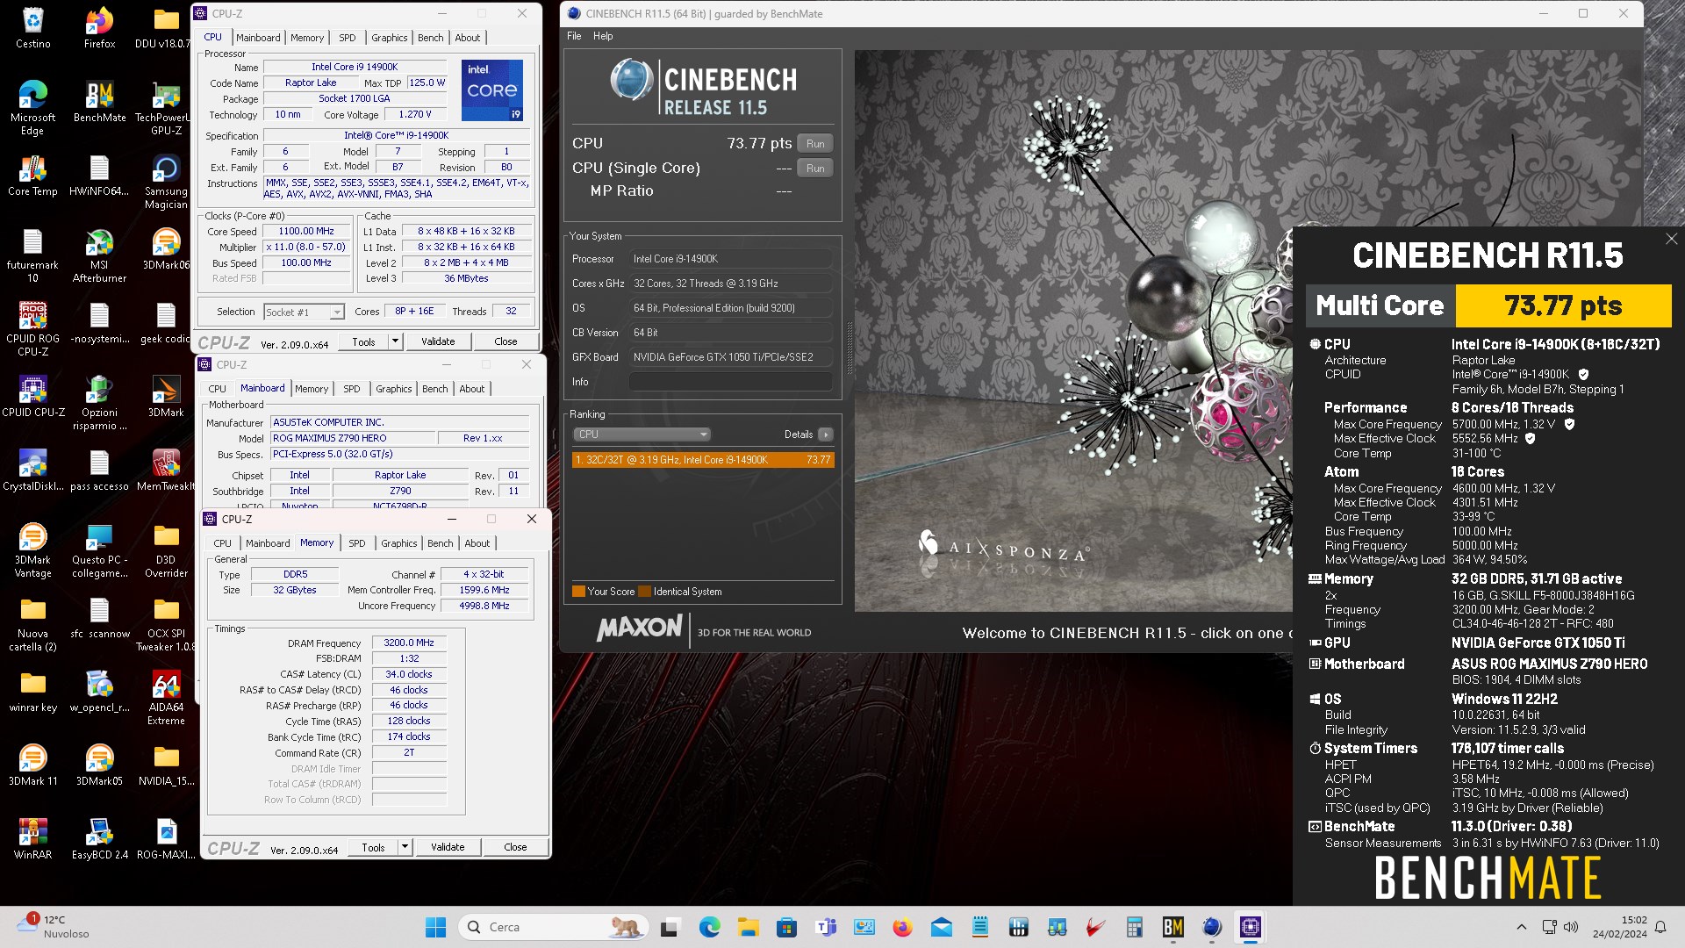
Task: Open the Calculator icon in the taskbar
Action: [1134, 927]
